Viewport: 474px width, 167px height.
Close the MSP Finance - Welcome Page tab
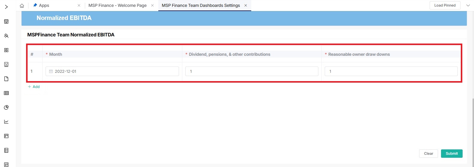(152, 5)
